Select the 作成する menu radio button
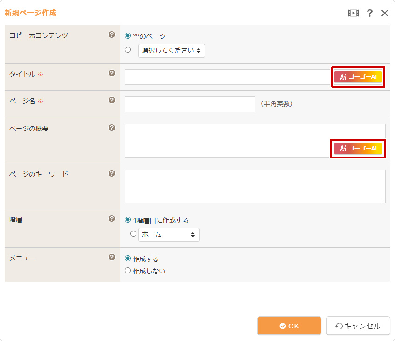This screenshot has height=341, width=395. [128, 259]
